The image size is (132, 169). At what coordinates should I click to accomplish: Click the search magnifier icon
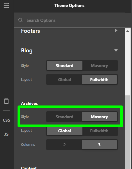(x=20, y=20)
